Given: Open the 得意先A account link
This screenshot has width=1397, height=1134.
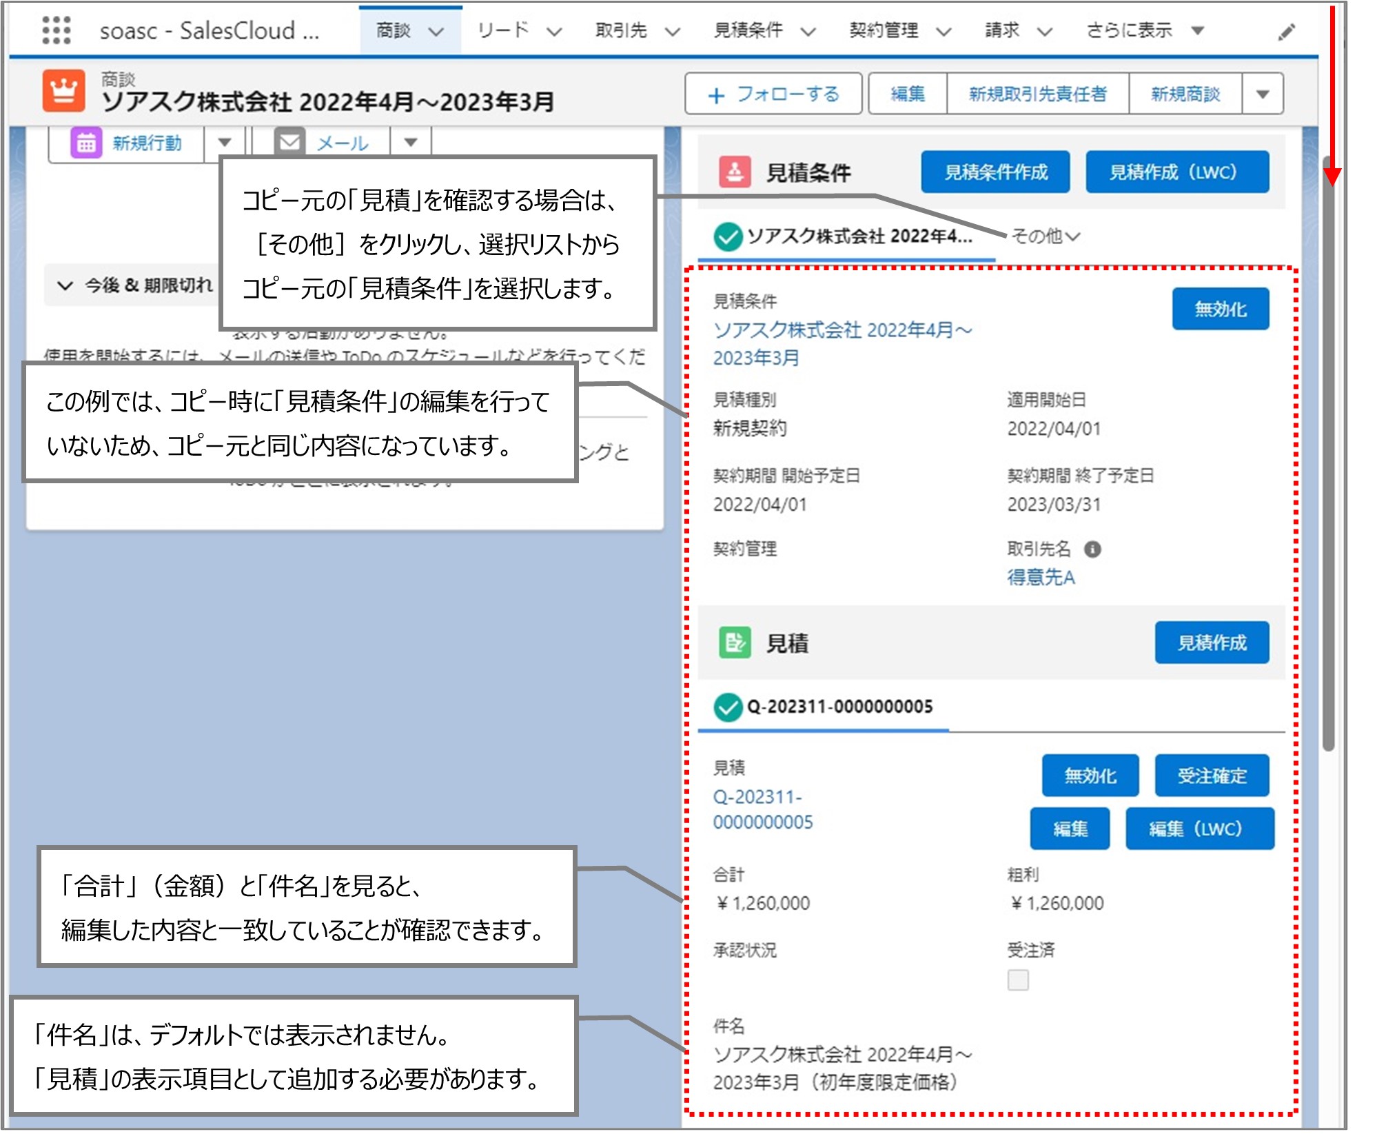Looking at the screenshot, I should pos(1041,578).
